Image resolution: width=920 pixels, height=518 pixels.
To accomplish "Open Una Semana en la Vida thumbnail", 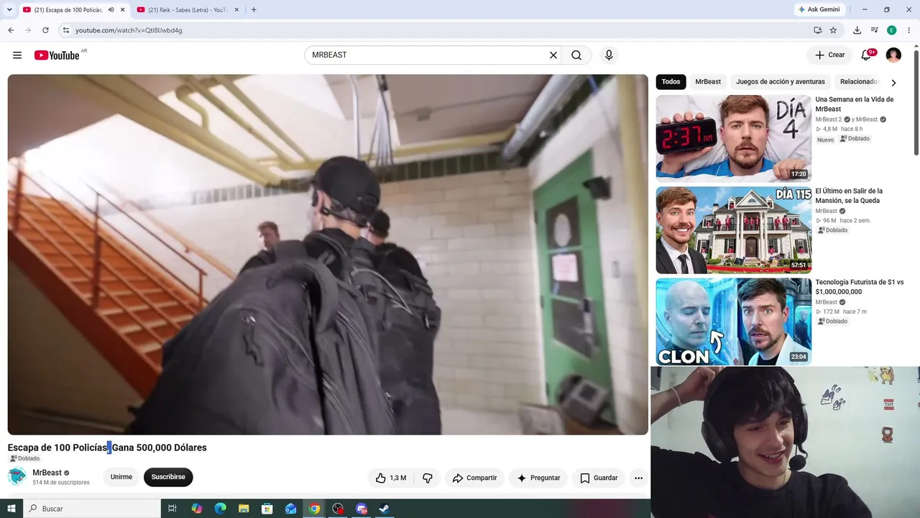I will click(x=733, y=138).
